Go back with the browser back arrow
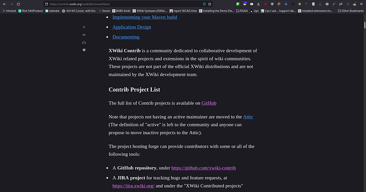This screenshot has height=192, width=366. click(x=4, y=4)
